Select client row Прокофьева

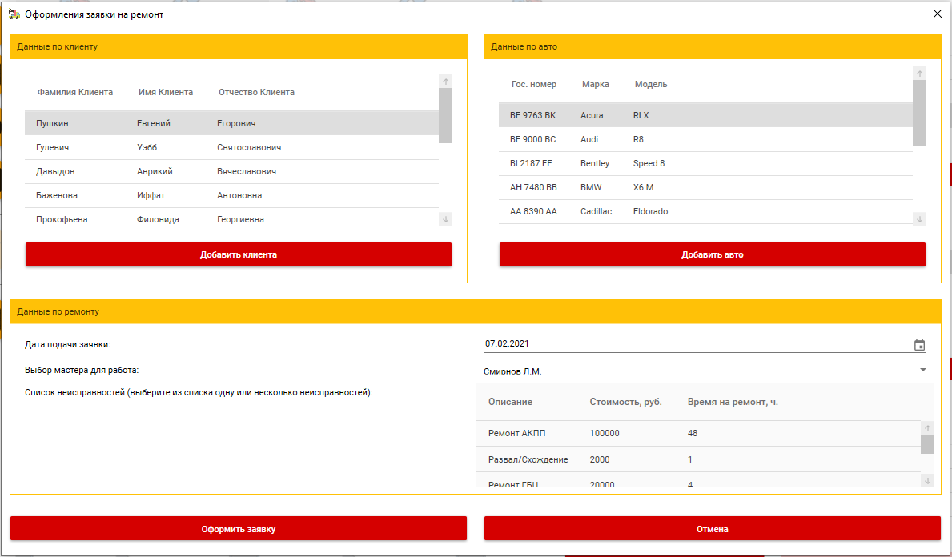[x=232, y=219]
